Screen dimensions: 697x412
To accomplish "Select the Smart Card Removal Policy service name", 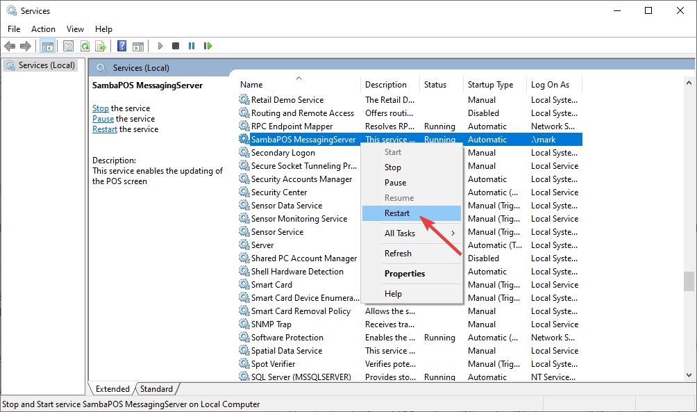I will (301, 311).
